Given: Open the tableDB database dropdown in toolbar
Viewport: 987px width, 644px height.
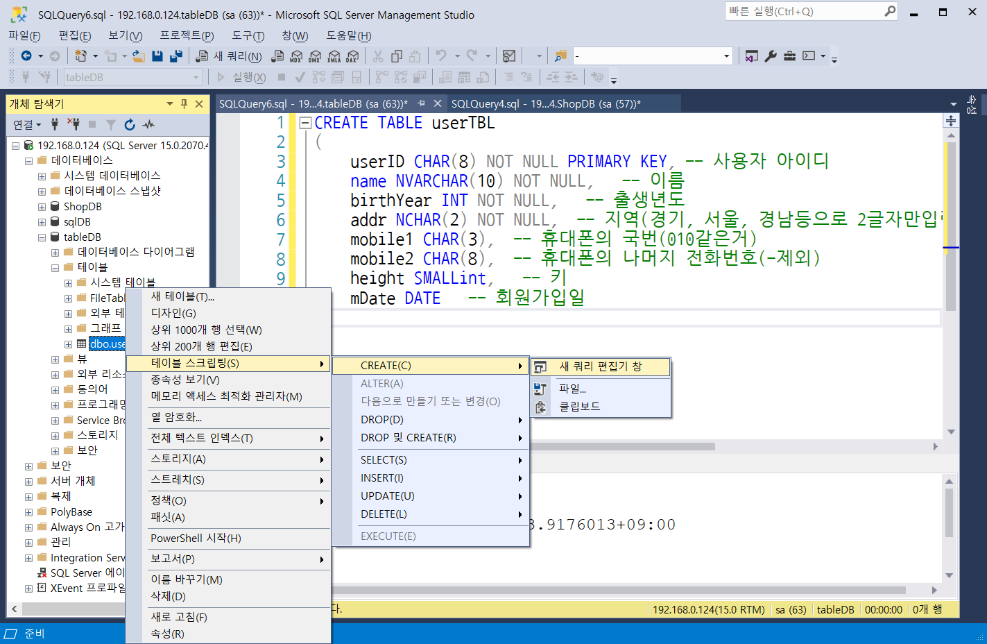Looking at the screenshot, I should pyautogui.click(x=196, y=77).
